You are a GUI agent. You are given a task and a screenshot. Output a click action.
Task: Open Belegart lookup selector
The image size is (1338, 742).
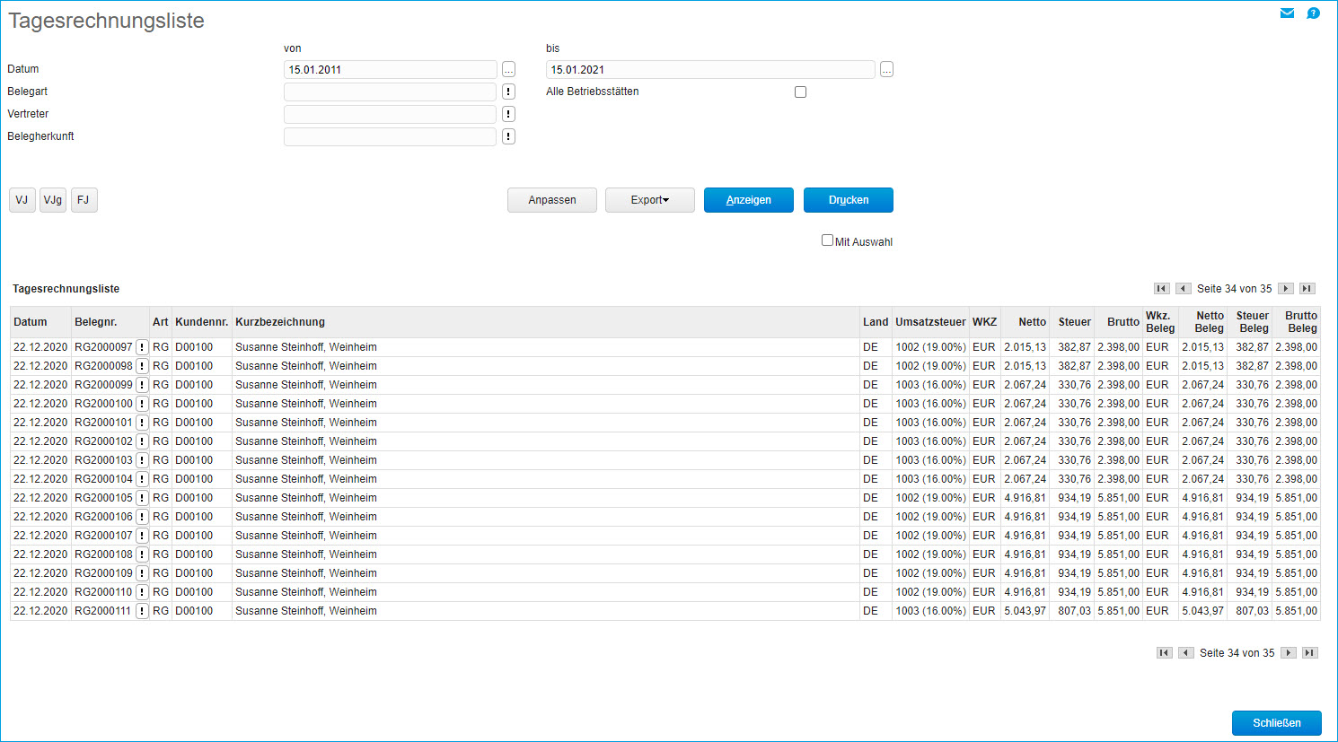tap(508, 92)
